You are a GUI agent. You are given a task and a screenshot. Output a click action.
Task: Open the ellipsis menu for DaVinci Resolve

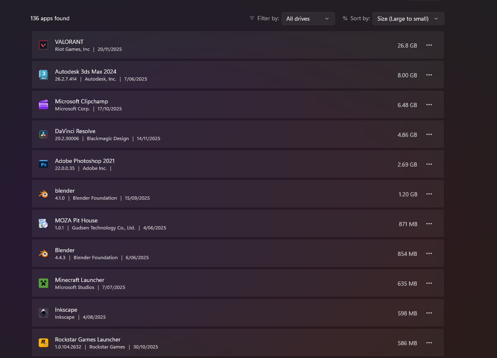[x=429, y=134]
